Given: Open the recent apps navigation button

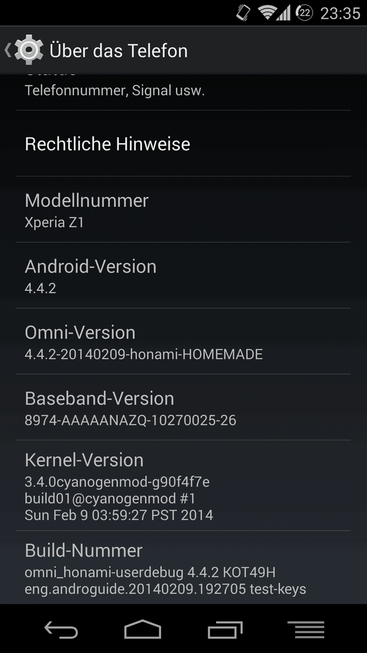Looking at the screenshot, I should click(225, 629).
